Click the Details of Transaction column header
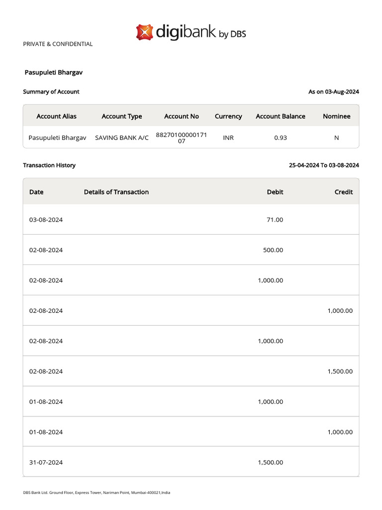The width and height of the screenshot is (382, 510). pos(116,192)
